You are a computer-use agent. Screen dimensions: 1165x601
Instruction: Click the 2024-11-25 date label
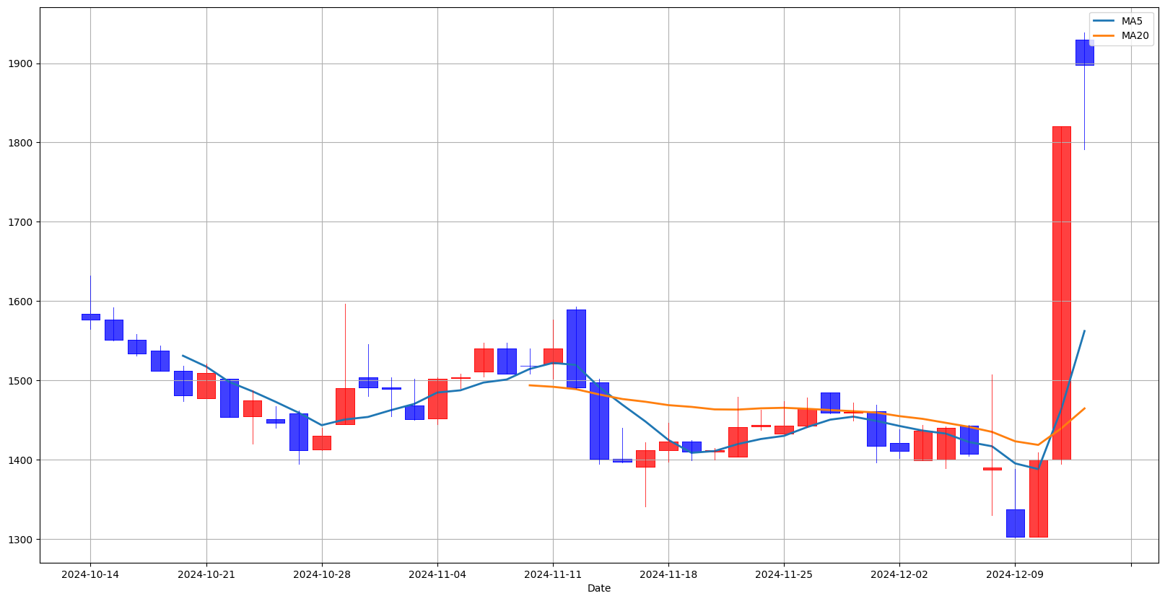coord(784,575)
